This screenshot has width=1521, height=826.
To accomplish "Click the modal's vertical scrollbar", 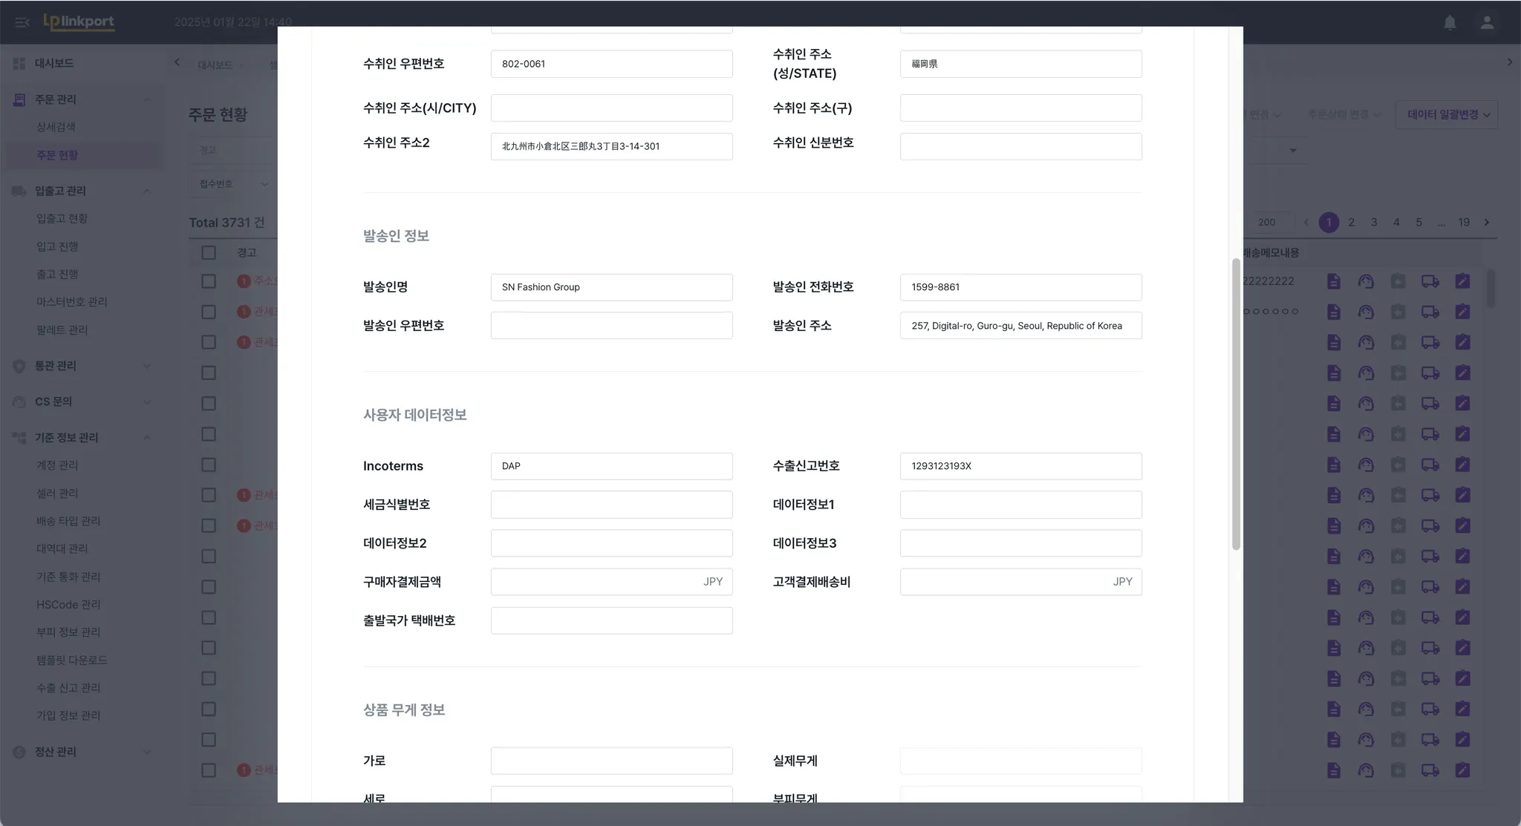I will point(1236,404).
